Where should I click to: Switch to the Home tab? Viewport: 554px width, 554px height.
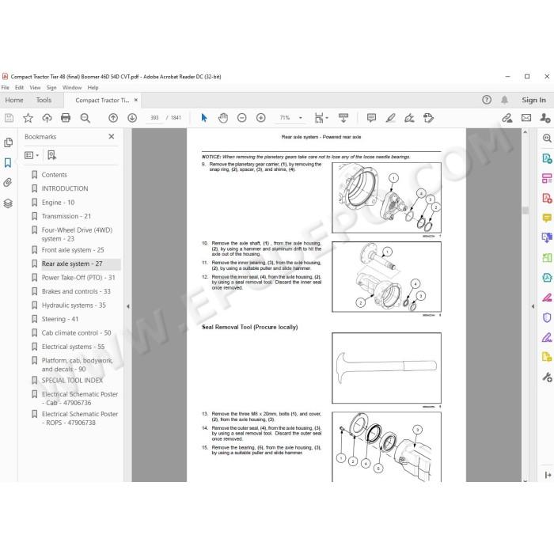(x=14, y=100)
